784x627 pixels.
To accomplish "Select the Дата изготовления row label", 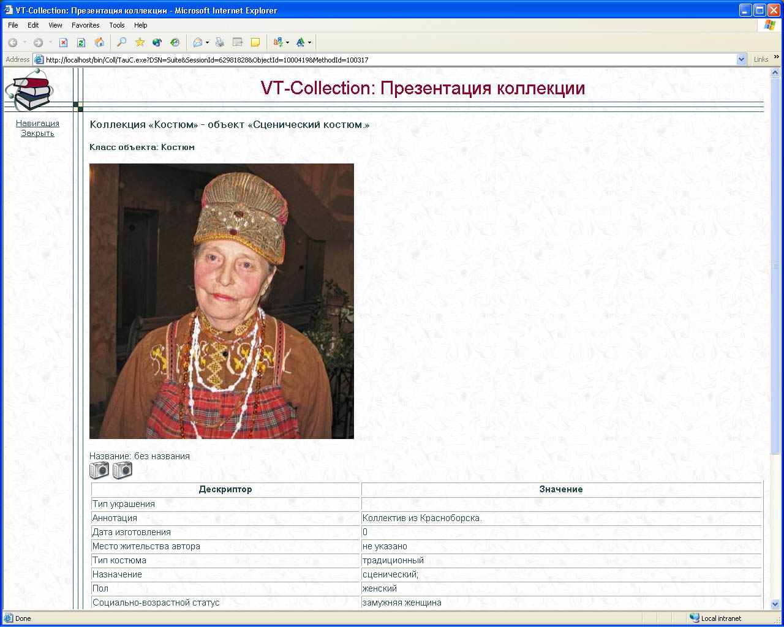I will [132, 532].
